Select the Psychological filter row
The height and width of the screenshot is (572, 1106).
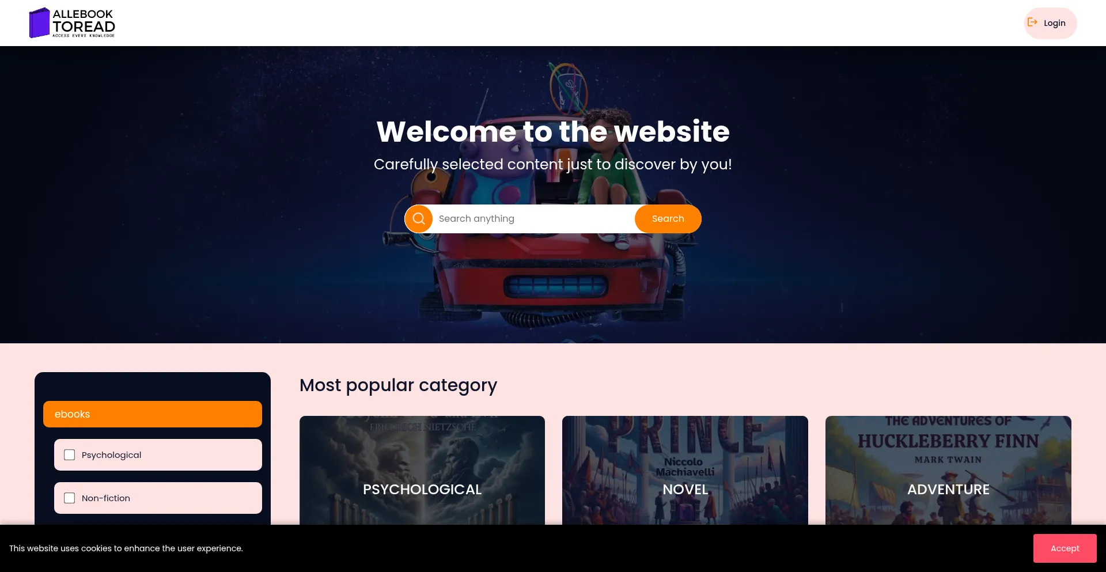coord(158,455)
